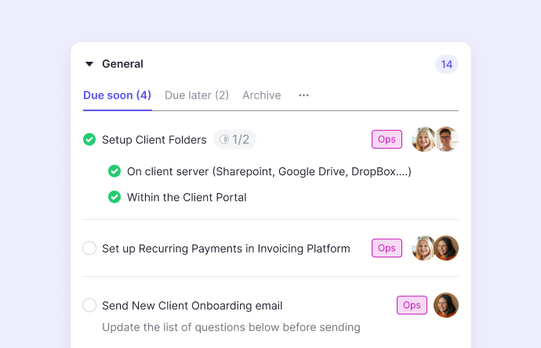Viewport: 541px width, 348px height.
Task: Click dark-haired avatar on Recurring Payments task
Action: click(447, 248)
